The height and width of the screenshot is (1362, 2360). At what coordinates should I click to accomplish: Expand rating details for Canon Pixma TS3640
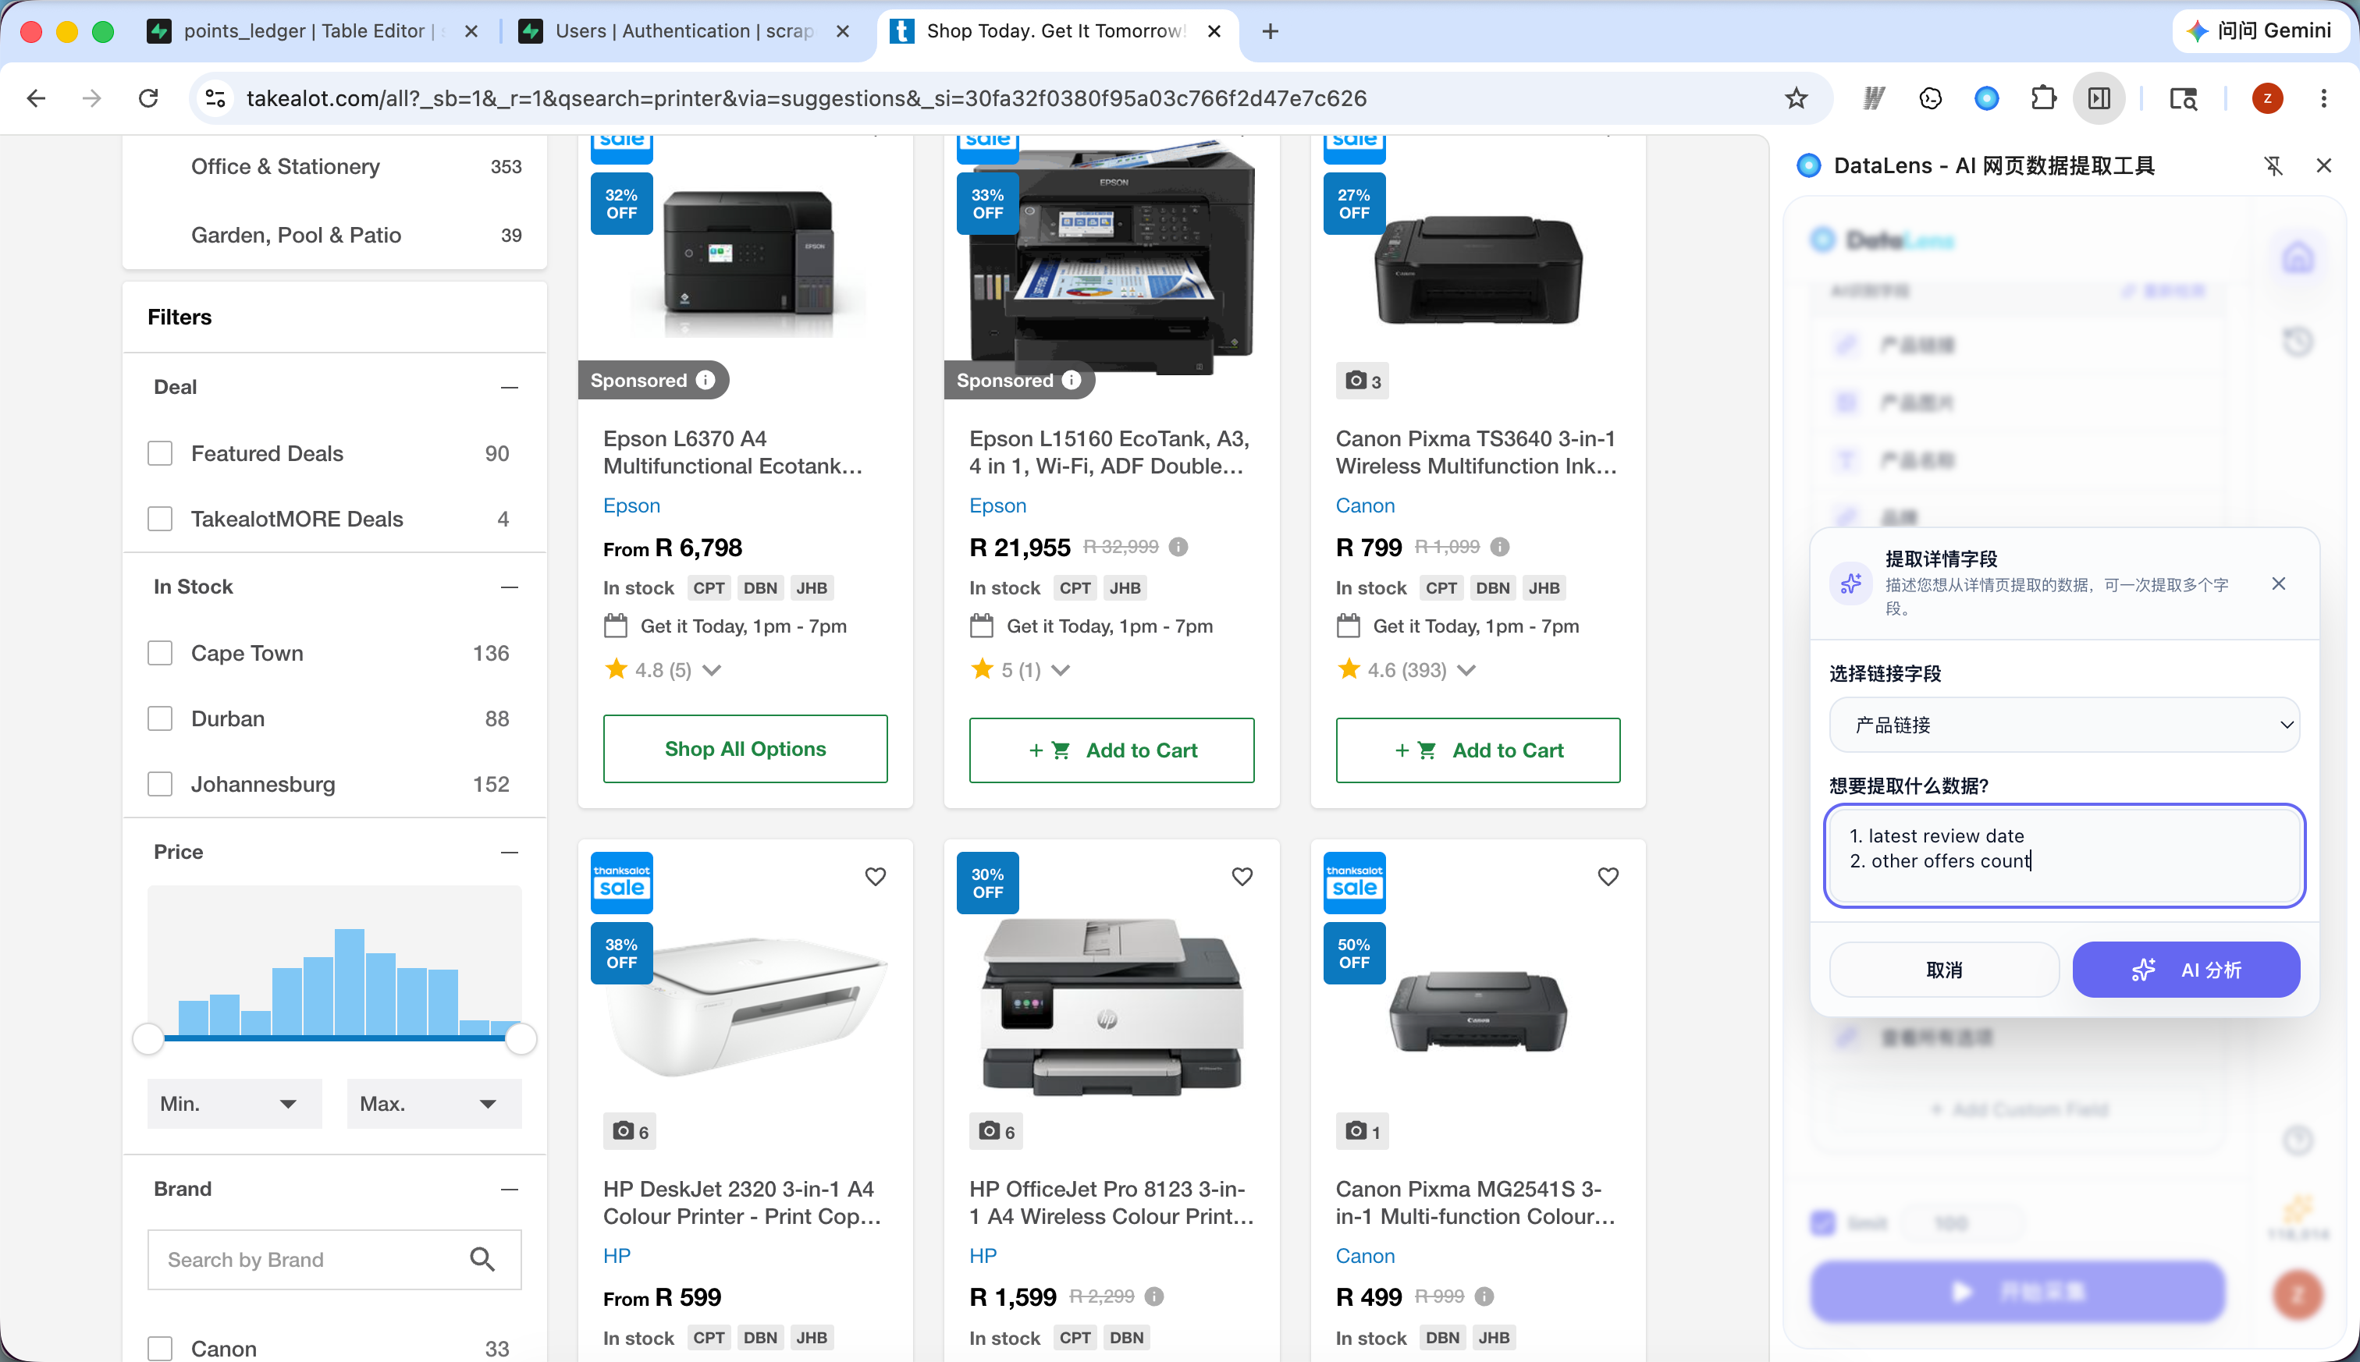(x=1466, y=670)
